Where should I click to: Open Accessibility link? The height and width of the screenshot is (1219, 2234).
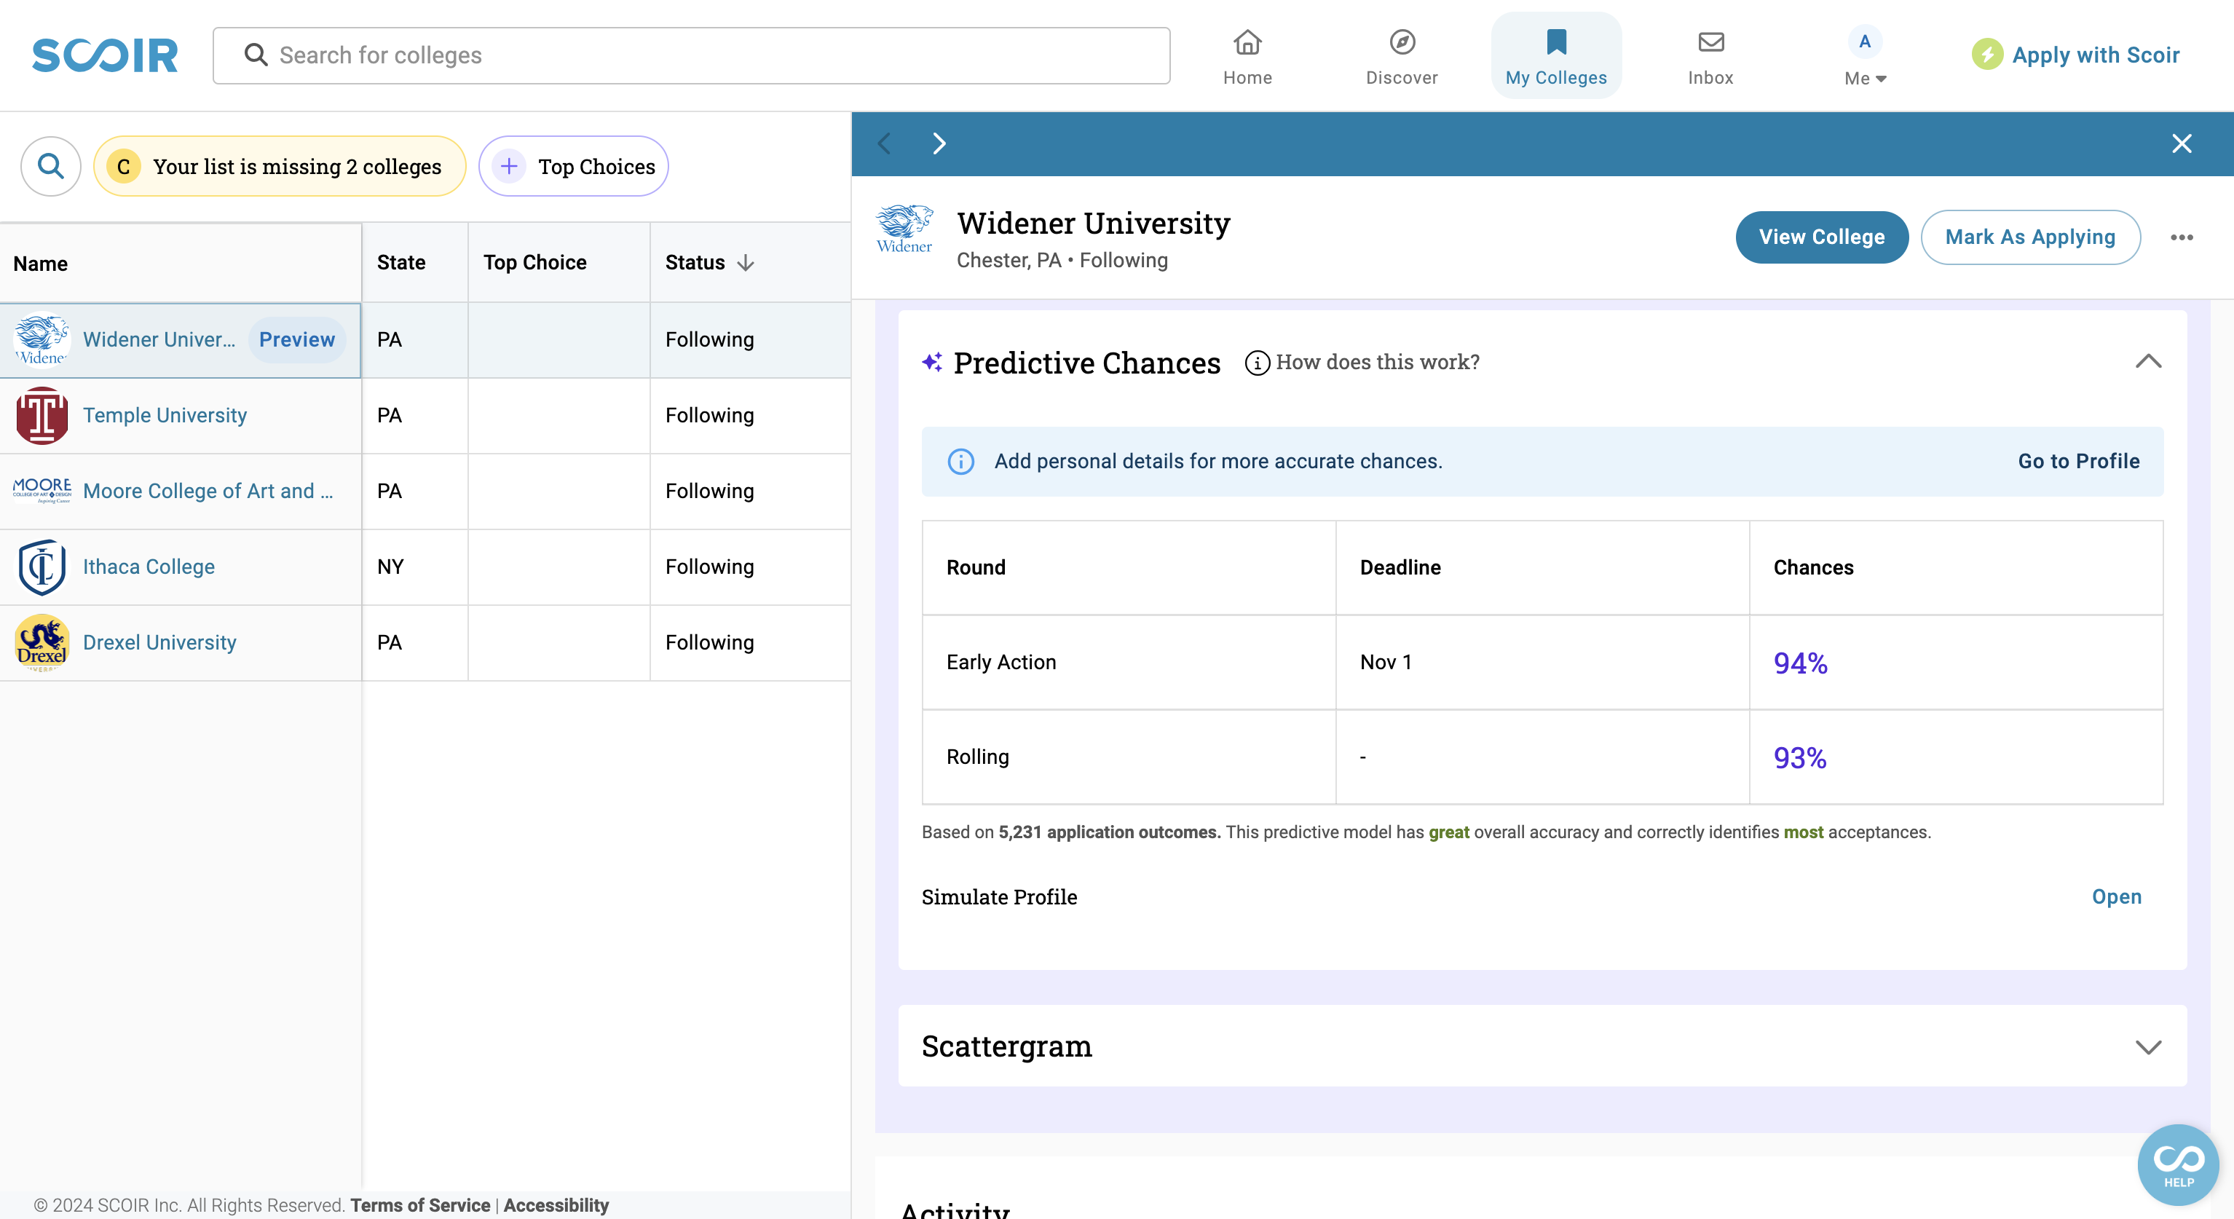pos(556,1205)
